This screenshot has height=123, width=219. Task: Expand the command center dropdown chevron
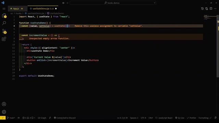pos(154,3)
